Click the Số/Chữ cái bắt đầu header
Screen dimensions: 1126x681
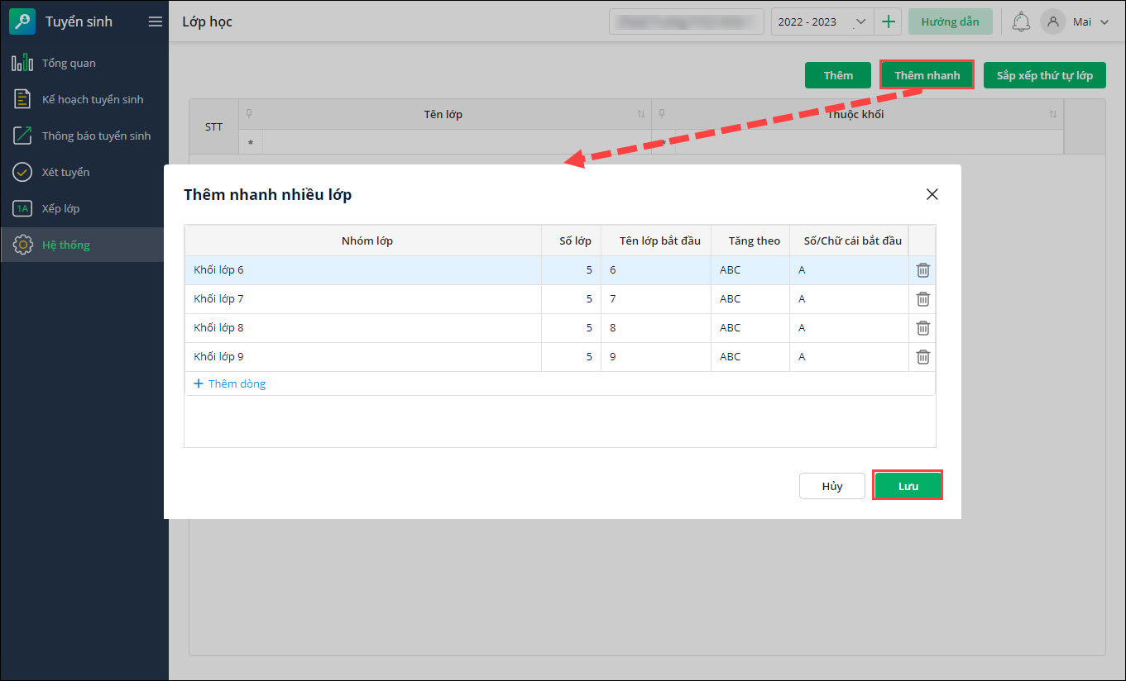[x=849, y=240]
